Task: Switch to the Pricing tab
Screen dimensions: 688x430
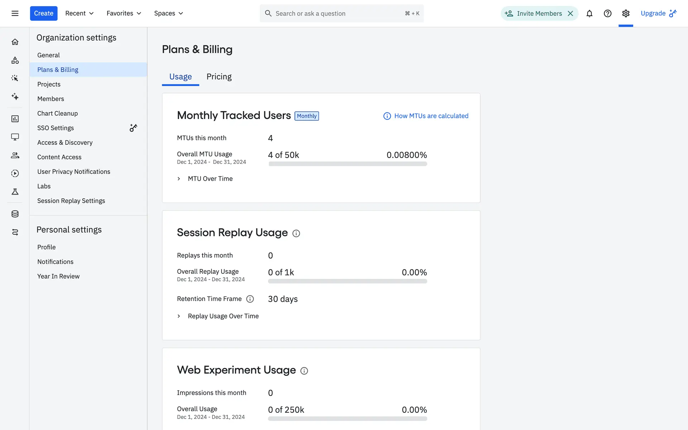Action: pos(219,77)
